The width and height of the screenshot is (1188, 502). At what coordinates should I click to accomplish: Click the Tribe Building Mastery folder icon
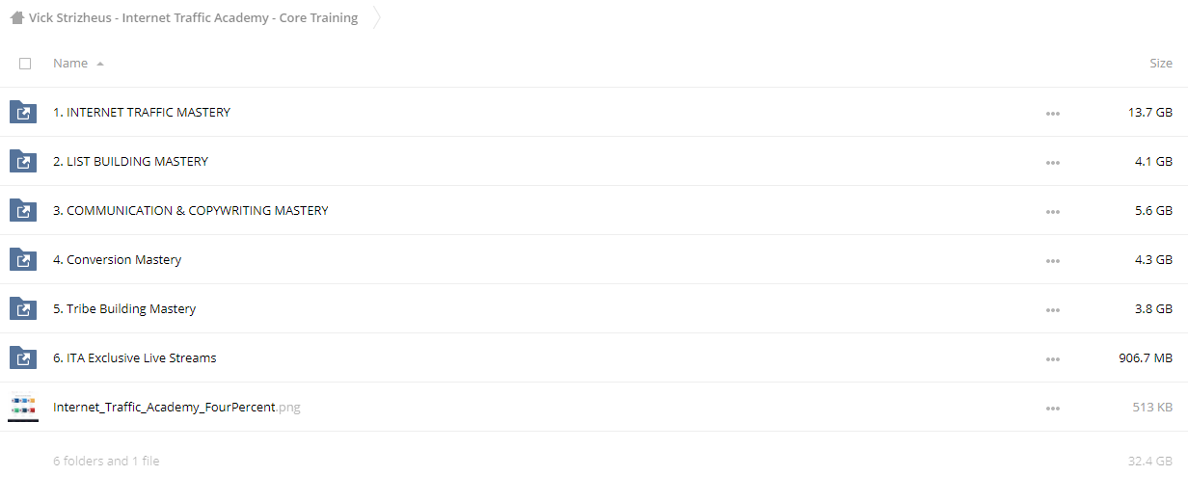[23, 309]
